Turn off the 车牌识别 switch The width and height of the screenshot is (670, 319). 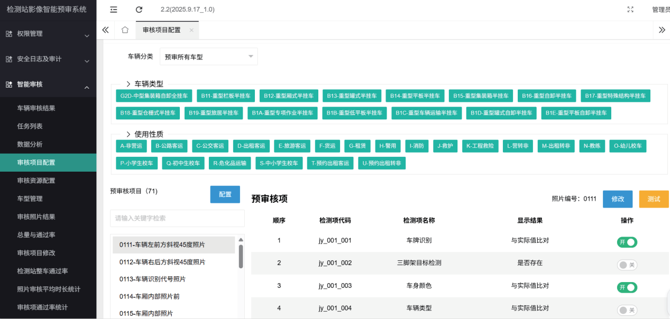pyautogui.click(x=627, y=242)
